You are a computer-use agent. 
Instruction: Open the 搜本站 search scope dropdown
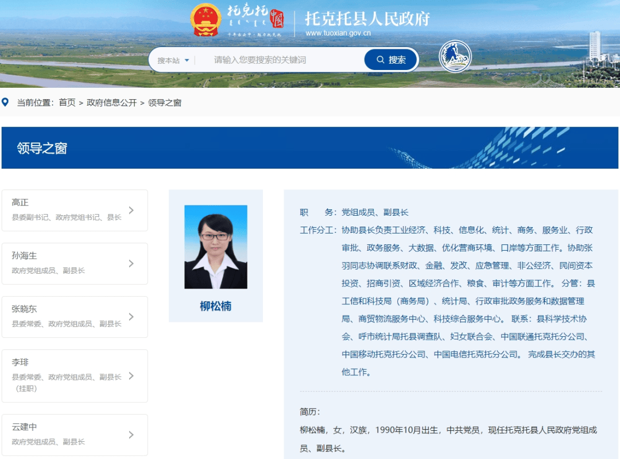pyautogui.click(x=172, y=59)
